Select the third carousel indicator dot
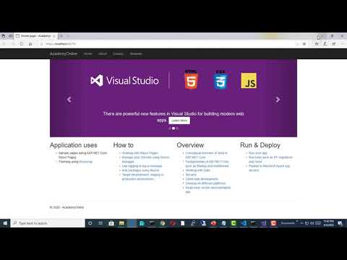The width and height of the screenshot is (347, 260). point(177,129)
